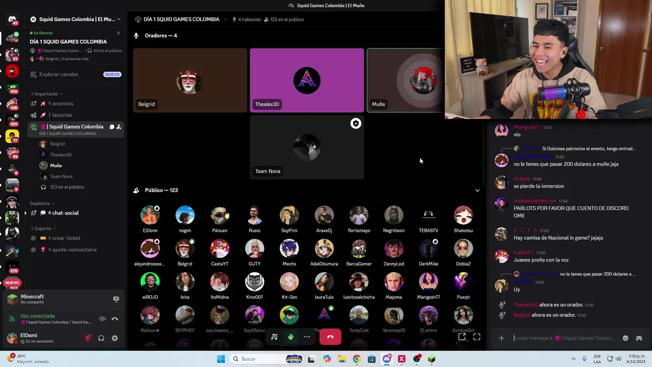The height and width of the screenshot is (367, 652).
Task: Collapse the Suplencia category
Action: coord(42,203)
